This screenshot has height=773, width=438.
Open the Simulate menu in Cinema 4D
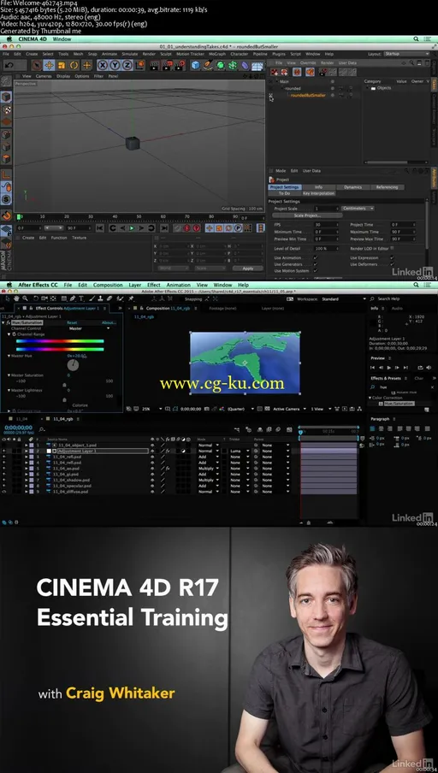click(x=130, y=54)
